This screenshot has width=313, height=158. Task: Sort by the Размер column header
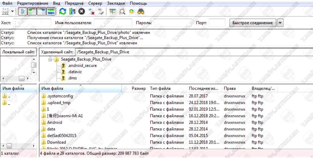pos(139,88)
